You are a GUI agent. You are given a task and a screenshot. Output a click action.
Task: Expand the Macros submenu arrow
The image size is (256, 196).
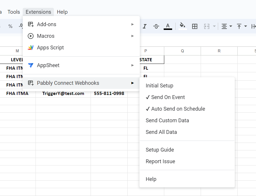(133, 36)
